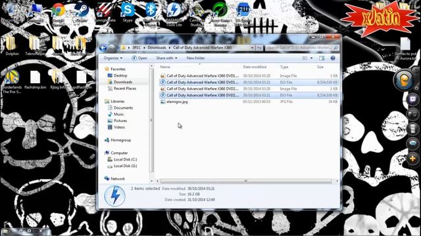
Task: Click the horizontal scrollbar in file list
Action: [246, 181]
